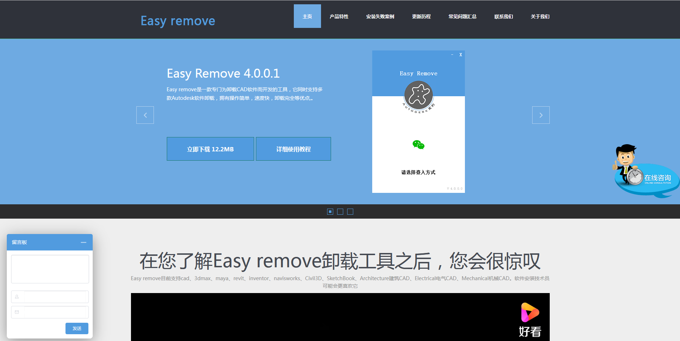Open the 主页 navigation tab

tap(307, 16)
